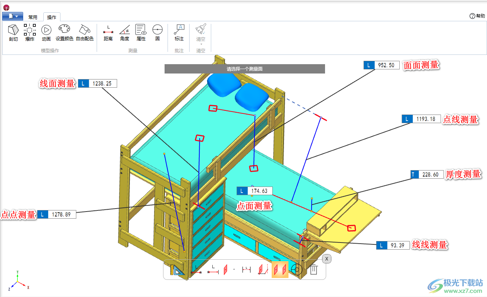Open the 设置颜色 color palette
The image size is (487, 297).
(x=64, y=33)
